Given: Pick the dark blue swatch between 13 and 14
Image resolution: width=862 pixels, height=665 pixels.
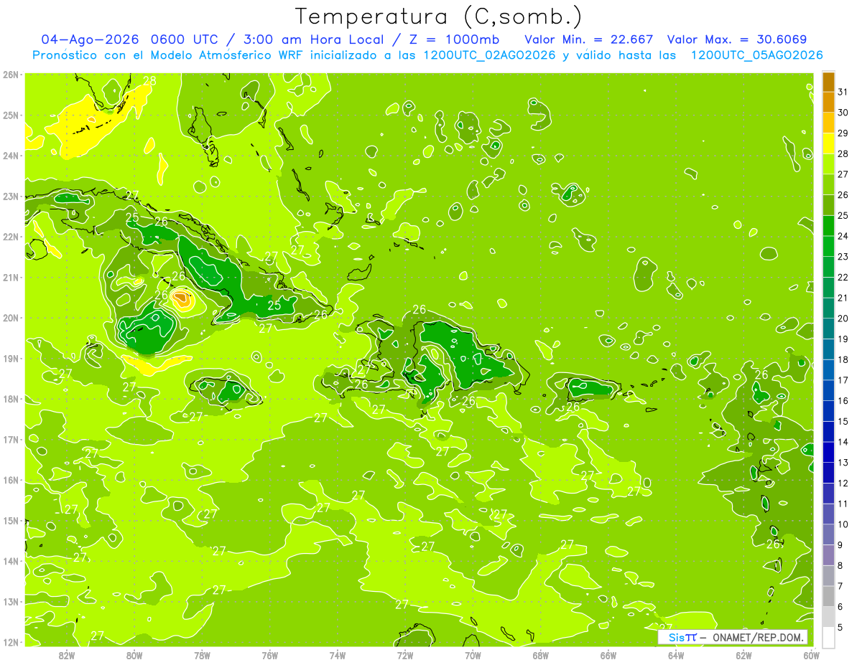Looking at the screenshot, I should [x=828, y=452].
